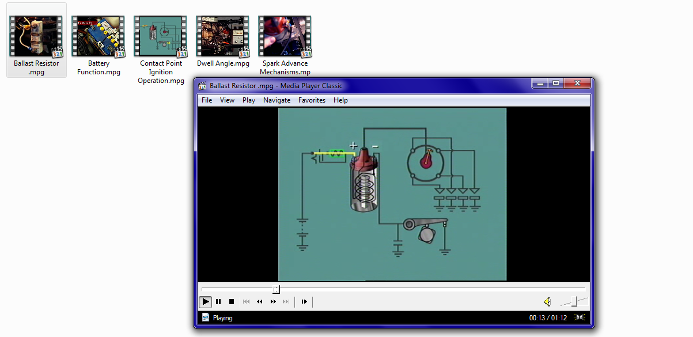Click the 00:13 / 01:12 time display
This screenshot has height=337, width=693.
(x=548, y=318)
